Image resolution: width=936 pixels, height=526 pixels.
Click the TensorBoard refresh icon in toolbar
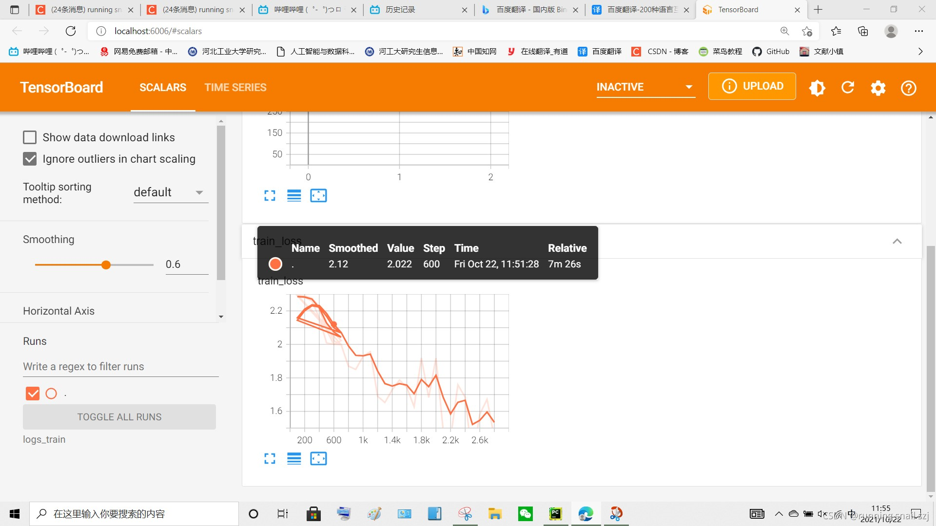coord(848,87)
